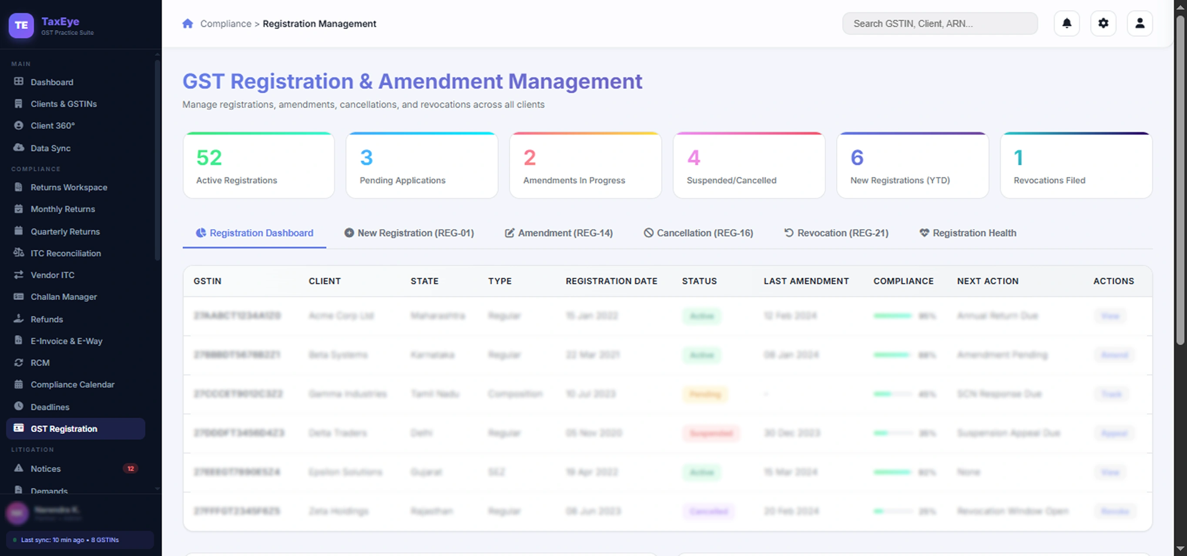Click the page scrollbar down arrow
The height and width of the screenshot is (556, 1187).
1180,548
